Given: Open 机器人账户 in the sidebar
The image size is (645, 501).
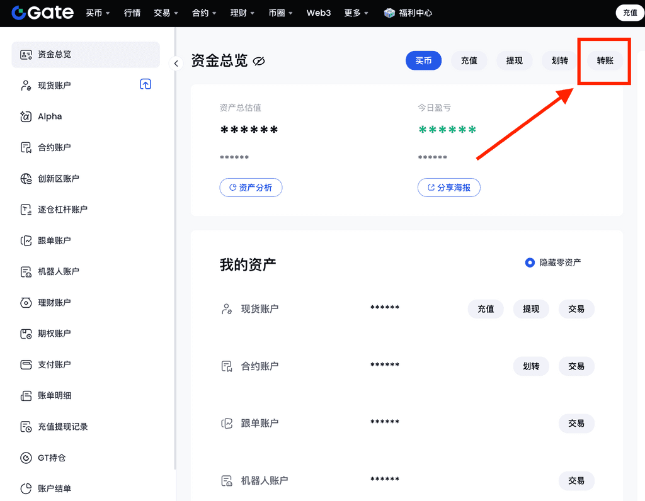Looking at the screenshot, I should click(58, 271).
